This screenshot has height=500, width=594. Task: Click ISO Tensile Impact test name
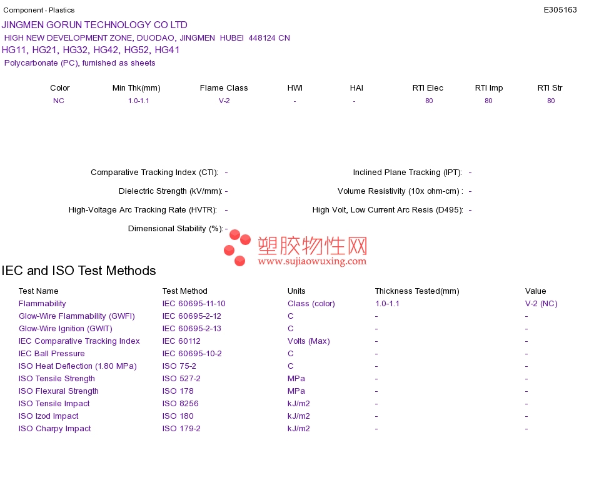54,403
